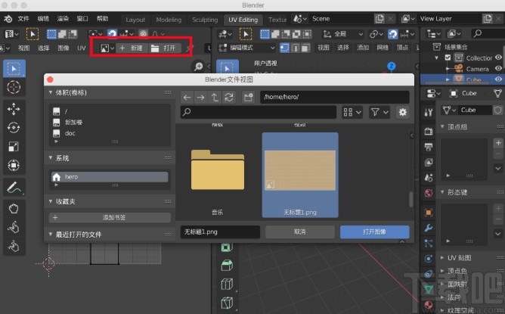
Task: Go to parent directory in file browser
Action: [215, 97]
